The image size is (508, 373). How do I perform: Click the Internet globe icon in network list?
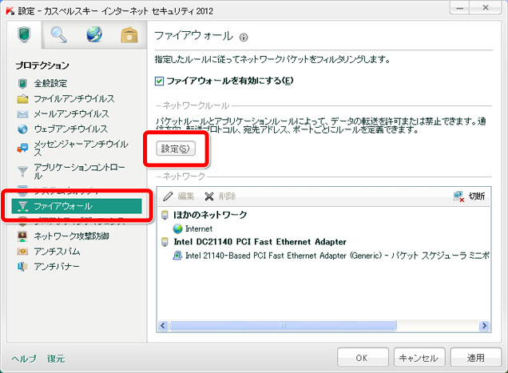click(x=177, y=228)
